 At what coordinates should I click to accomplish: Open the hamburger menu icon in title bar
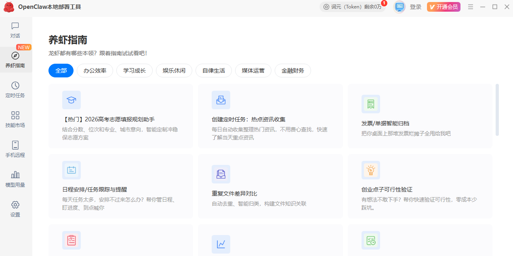471,7
